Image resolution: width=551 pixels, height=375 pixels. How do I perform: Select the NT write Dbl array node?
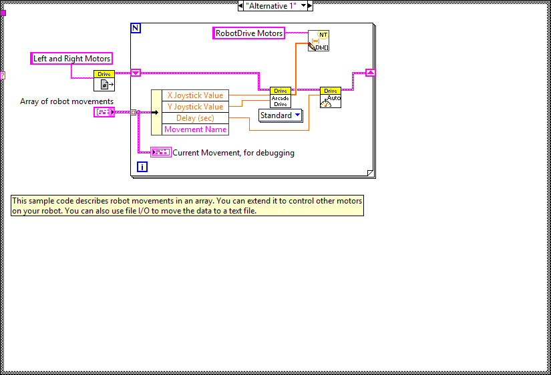coord(319,41)
